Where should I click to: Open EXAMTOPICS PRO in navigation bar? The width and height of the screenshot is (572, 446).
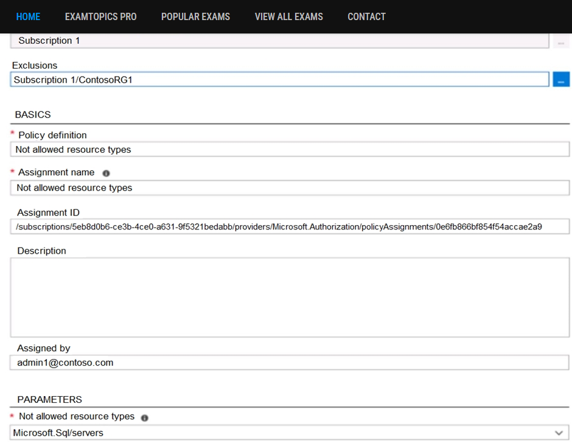pyautogui.click(x=100, y=17)
